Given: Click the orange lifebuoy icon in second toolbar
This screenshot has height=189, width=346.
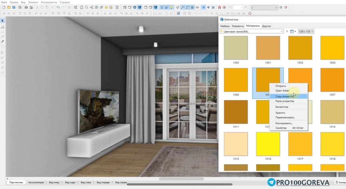Looking at the screenshot, I should [x=250, y=13].
